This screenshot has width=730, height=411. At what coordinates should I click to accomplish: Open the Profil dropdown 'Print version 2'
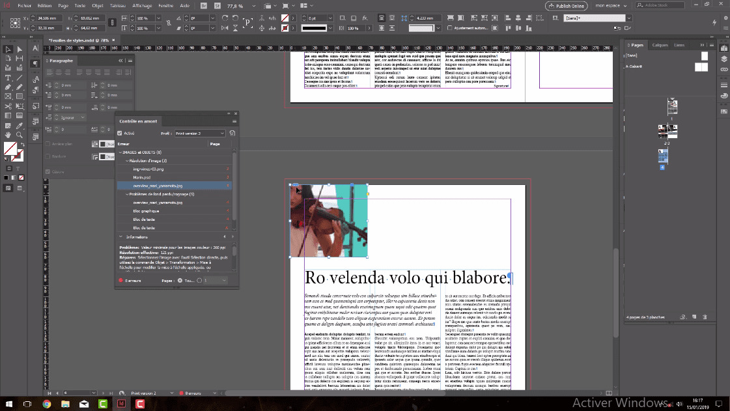200,133
